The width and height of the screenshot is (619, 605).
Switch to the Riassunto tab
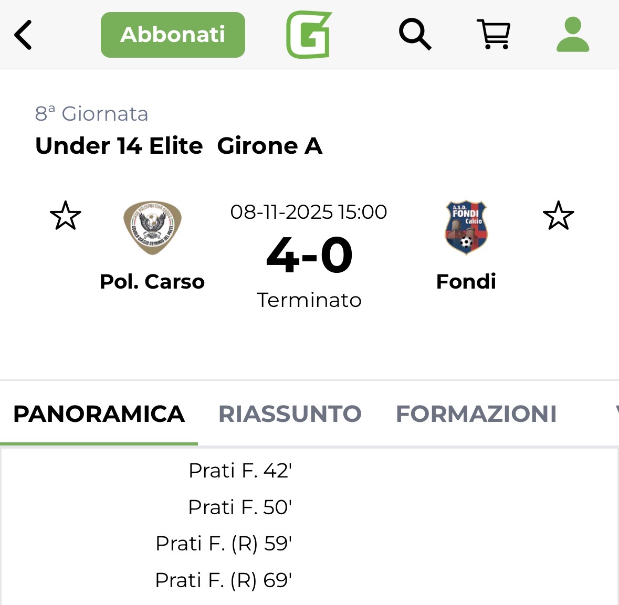[290, 414]
